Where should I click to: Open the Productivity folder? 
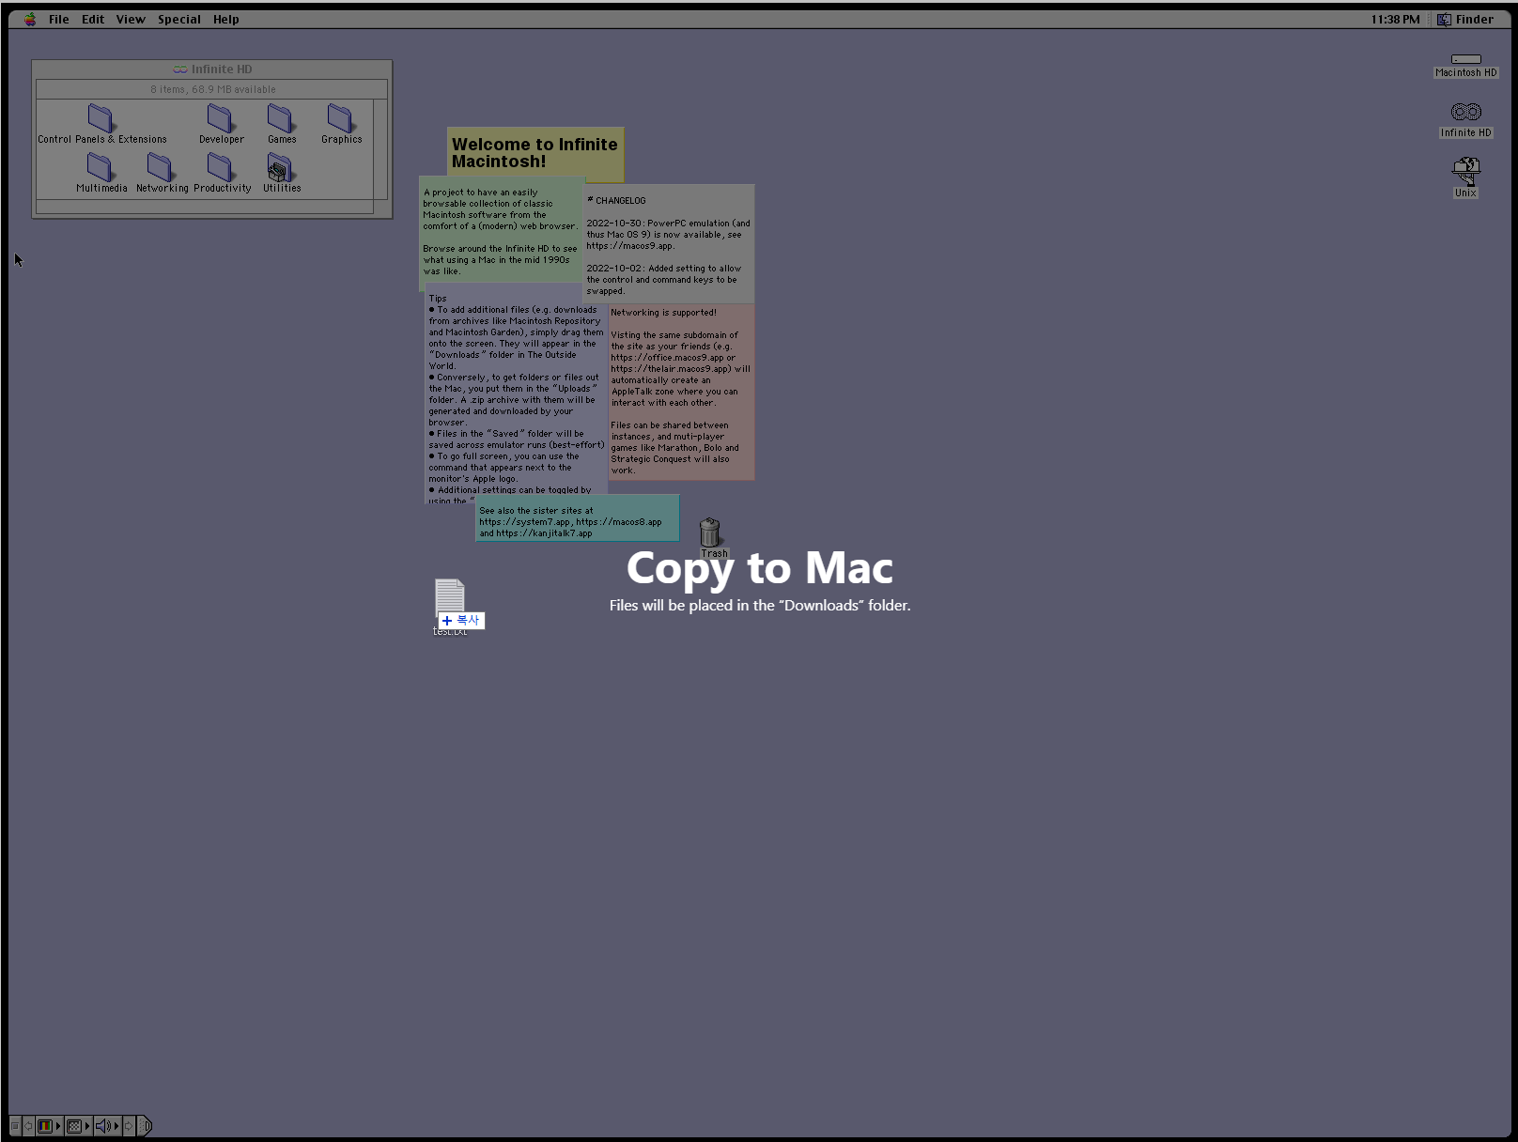click(x=222, y=173)
